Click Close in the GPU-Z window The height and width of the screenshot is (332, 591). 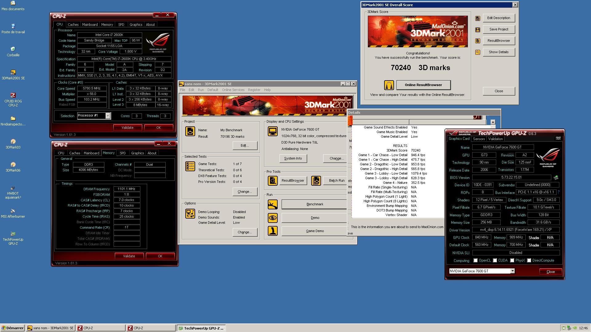(x=550, y=272)
